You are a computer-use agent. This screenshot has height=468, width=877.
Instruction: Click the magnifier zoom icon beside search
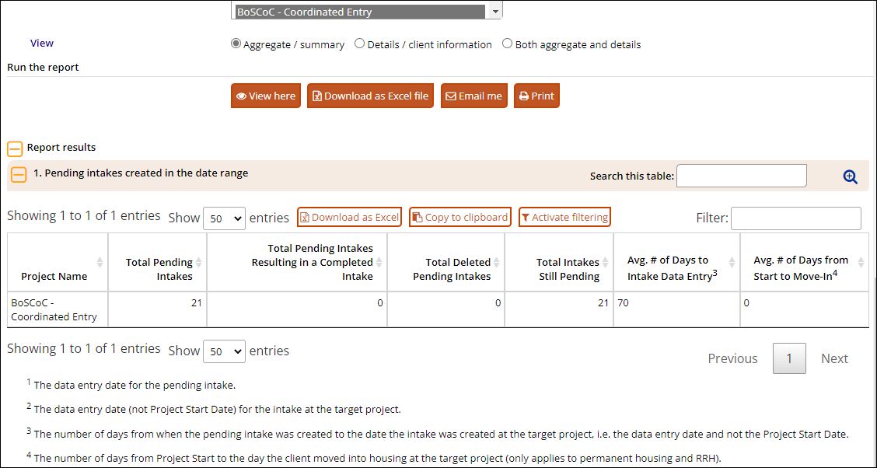pos(850,176)
